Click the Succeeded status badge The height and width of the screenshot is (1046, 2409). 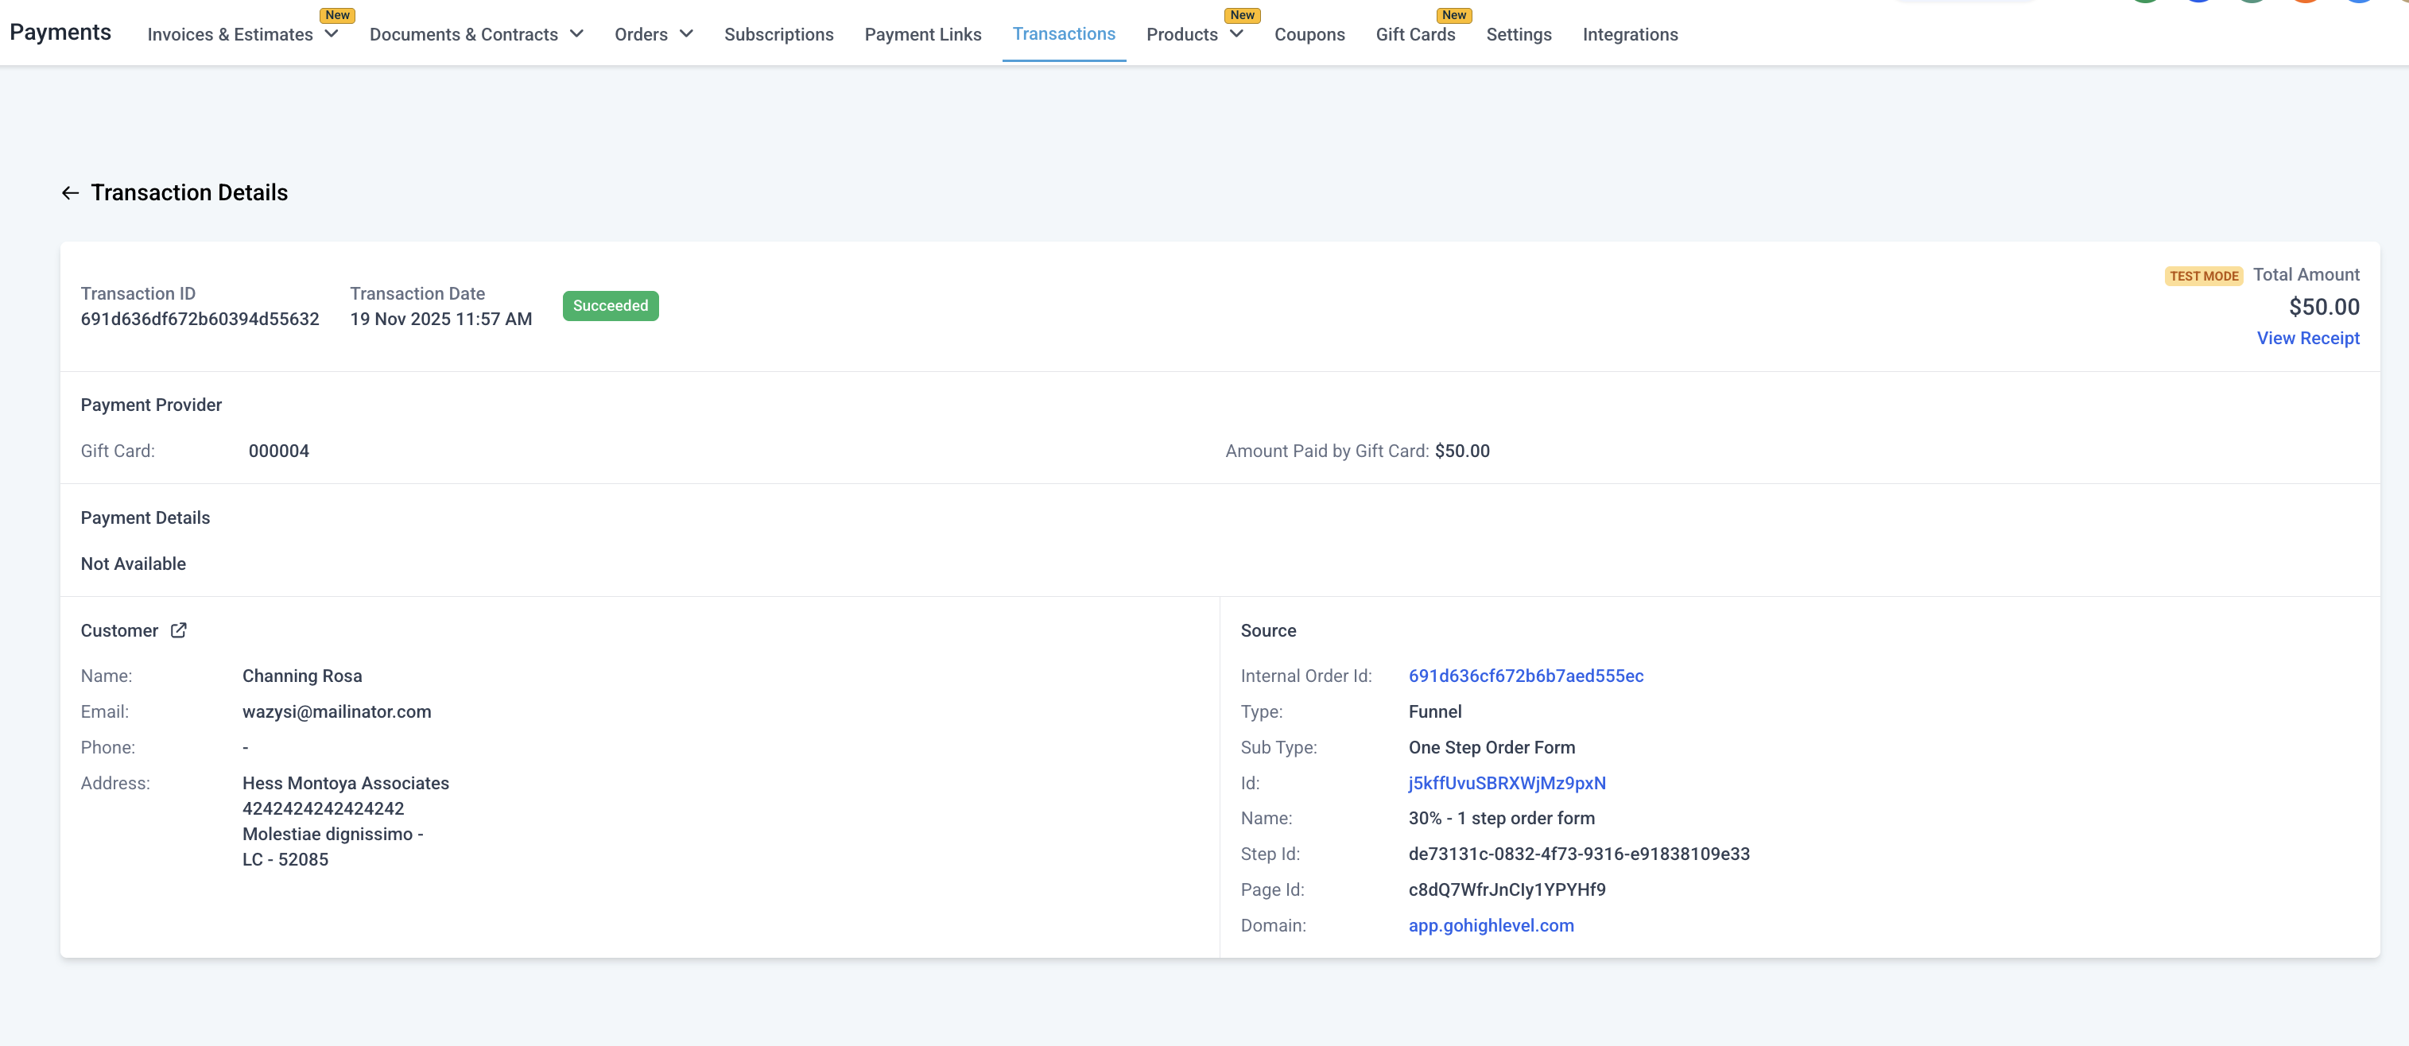(x=610, y=306)
